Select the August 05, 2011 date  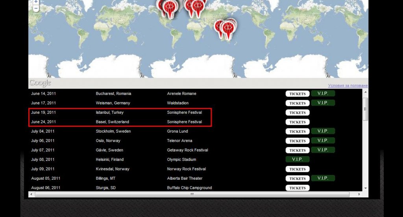click(x=46, y=178)
